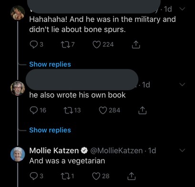195x187 pixels.
Task: Show replies under the 'own book' tweet
Action: coord(50,130)
